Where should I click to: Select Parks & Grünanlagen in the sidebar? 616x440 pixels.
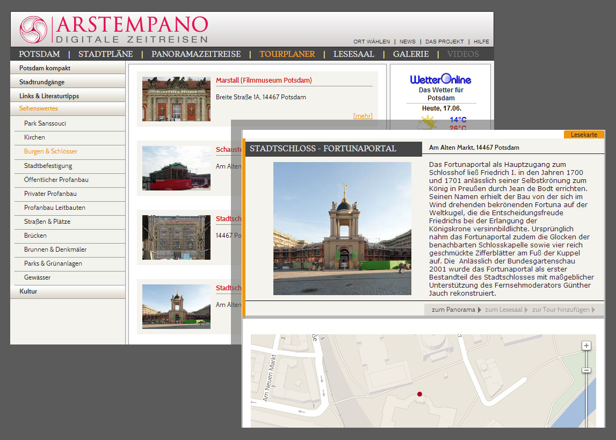[x=69, y=263]
